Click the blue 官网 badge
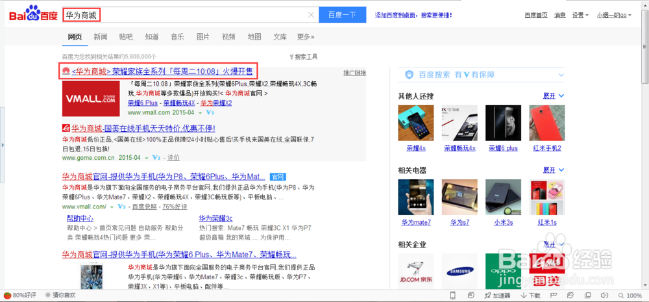649x302 pixels. click(278, 177)
